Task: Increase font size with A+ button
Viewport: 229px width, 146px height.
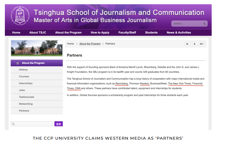Action: tap(202, 44)
